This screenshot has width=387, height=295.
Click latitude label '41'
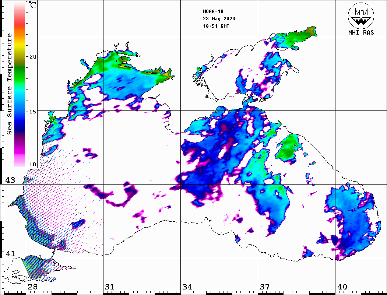pos(10,253)
